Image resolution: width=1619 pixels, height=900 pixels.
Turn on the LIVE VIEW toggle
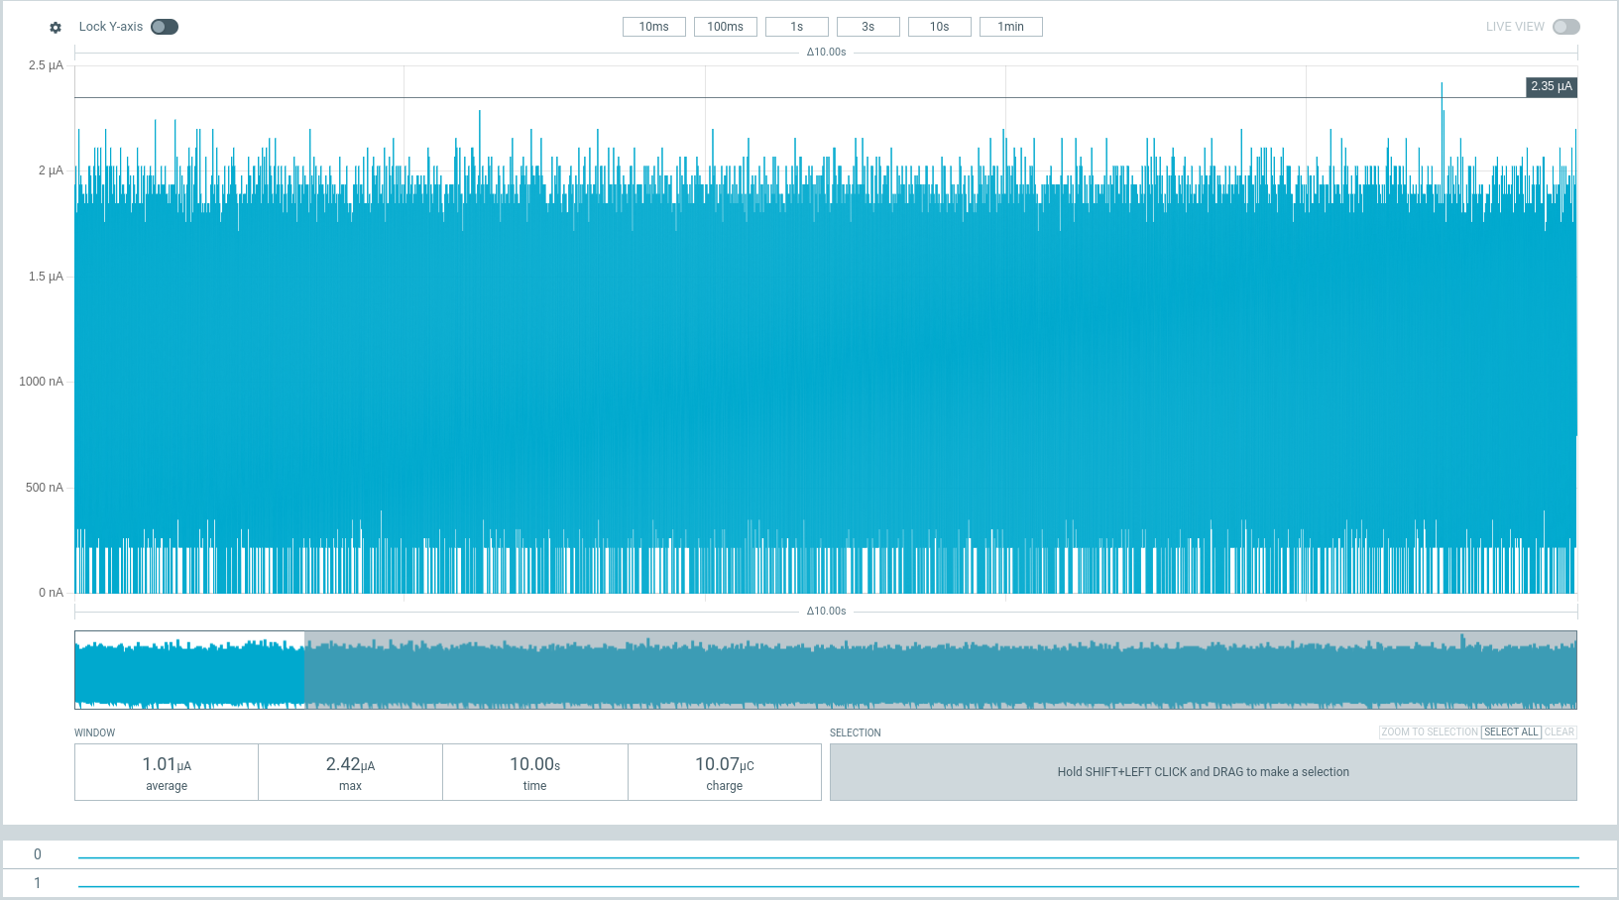click(x=1567, y=27)
